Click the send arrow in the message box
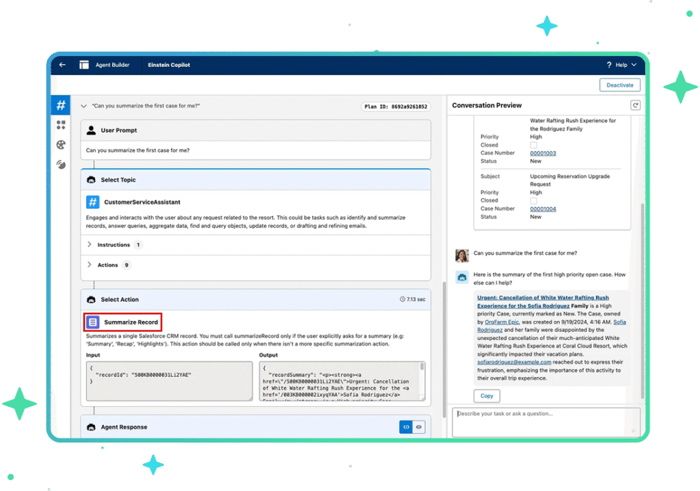The height and width of the screenshot is (491, 700). point(633,431)
